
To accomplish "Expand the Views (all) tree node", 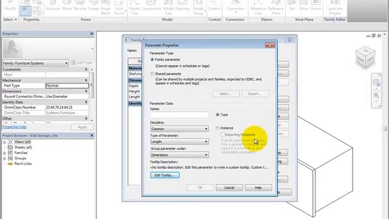I will [4, 142].
